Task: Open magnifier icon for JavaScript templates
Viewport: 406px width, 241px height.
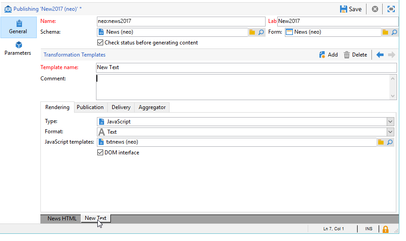Action: 390,142
